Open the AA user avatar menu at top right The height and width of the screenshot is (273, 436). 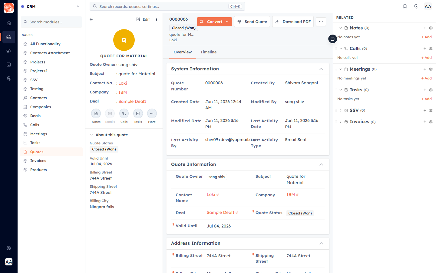click(x=428, y=6)
